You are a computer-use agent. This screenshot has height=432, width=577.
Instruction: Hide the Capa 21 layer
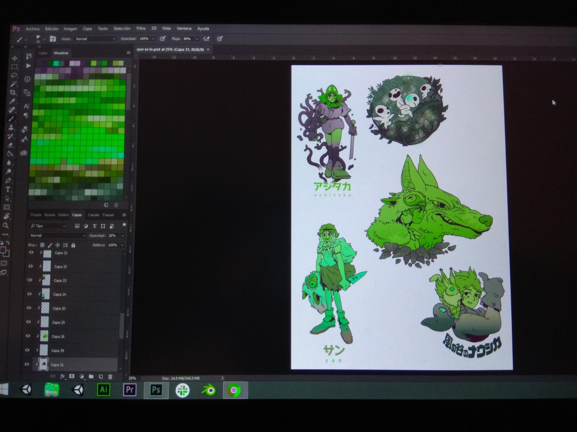tap(31, 253)
